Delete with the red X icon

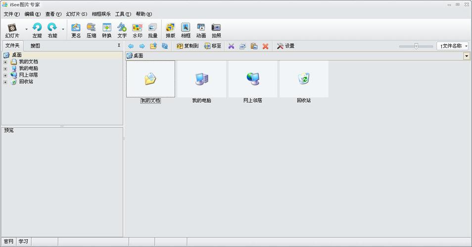[x=265, y=46]
